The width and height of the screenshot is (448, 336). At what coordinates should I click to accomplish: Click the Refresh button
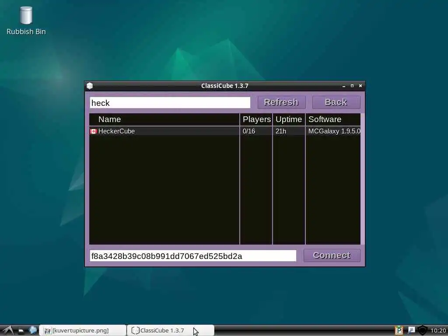pyautogui.click(x=281, y=102)
